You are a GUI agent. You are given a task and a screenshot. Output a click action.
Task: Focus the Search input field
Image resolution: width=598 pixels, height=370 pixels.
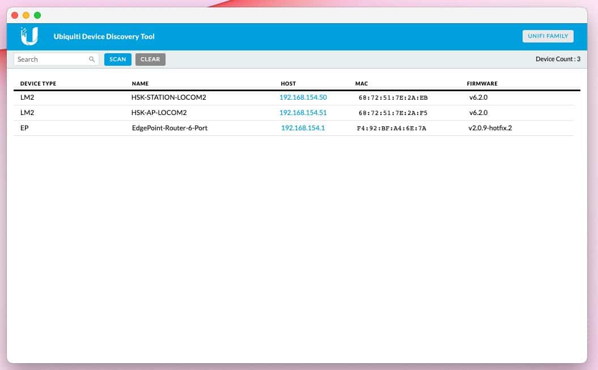[56, 59]
